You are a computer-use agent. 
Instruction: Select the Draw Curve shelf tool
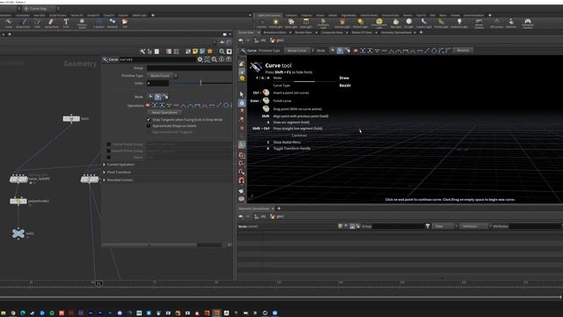pos(23,24)
